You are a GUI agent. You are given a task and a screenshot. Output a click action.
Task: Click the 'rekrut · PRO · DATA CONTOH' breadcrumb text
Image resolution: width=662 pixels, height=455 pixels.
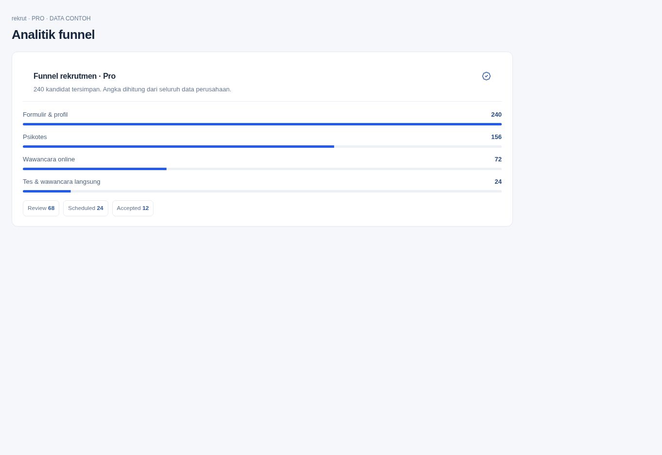(51, 18)
